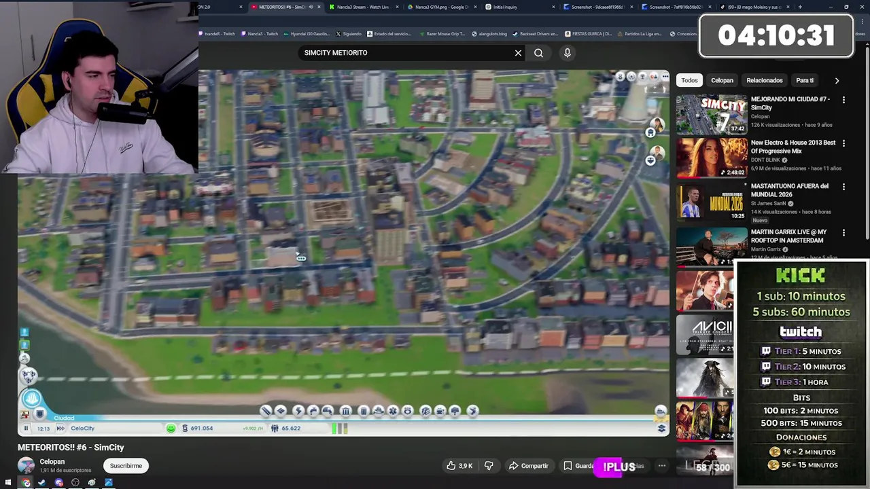The height and width of the screenshot is (489, 870).
Task: Click lower advisor portrait in SimCity
Action: 657,152
